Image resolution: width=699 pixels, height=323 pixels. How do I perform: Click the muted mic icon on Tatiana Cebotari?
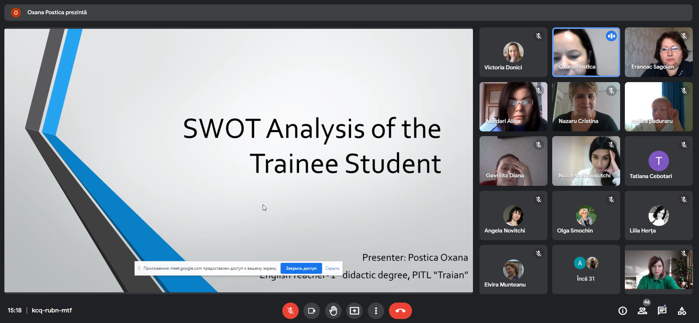684,145
